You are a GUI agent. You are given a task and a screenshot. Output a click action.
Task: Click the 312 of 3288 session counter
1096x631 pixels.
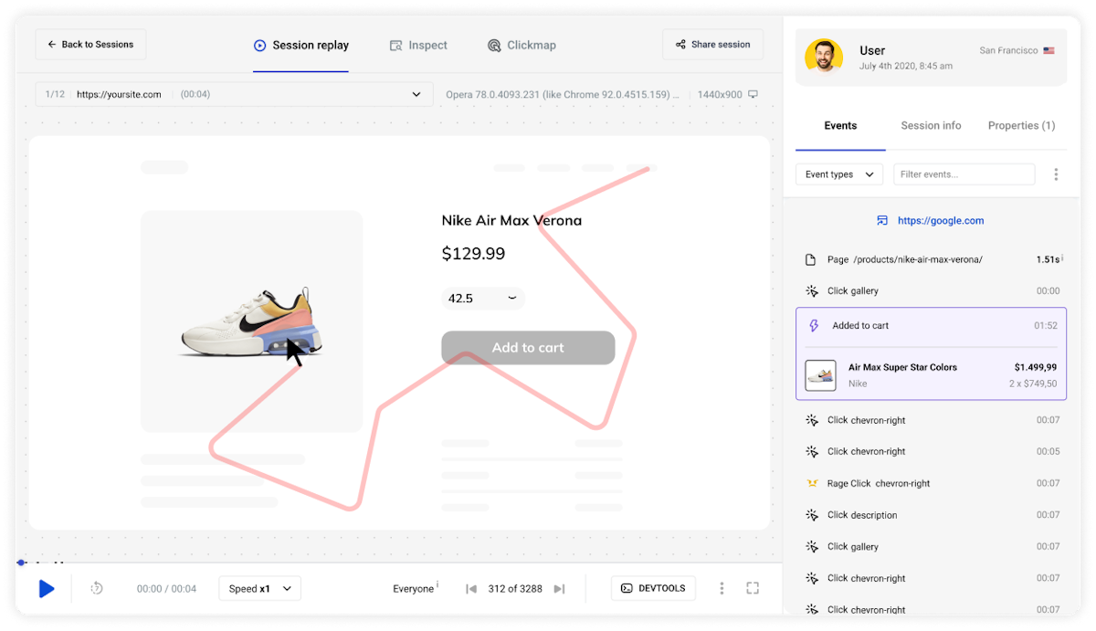pos(516,589)
